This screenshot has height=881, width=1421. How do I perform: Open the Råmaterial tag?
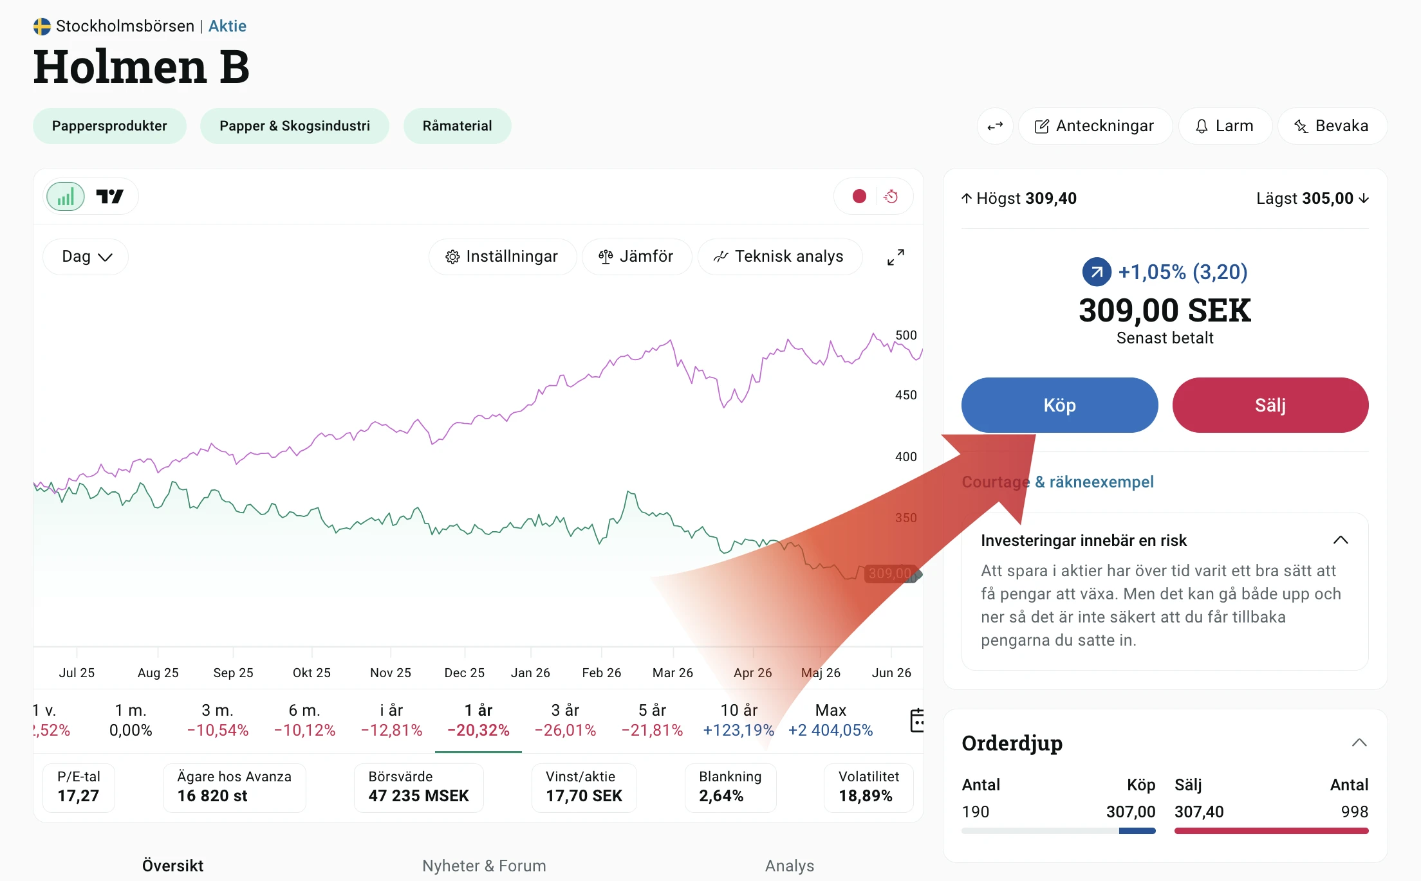coord(458,126)
